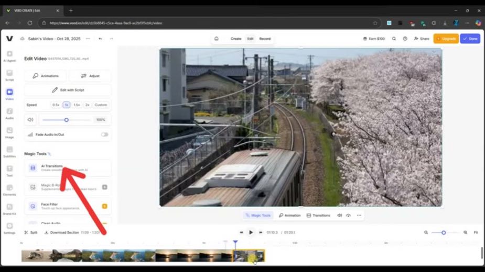Click the Adjust button
Image resolution: width=485 pixels, height=272 pixels.
[x=90, y=76]
